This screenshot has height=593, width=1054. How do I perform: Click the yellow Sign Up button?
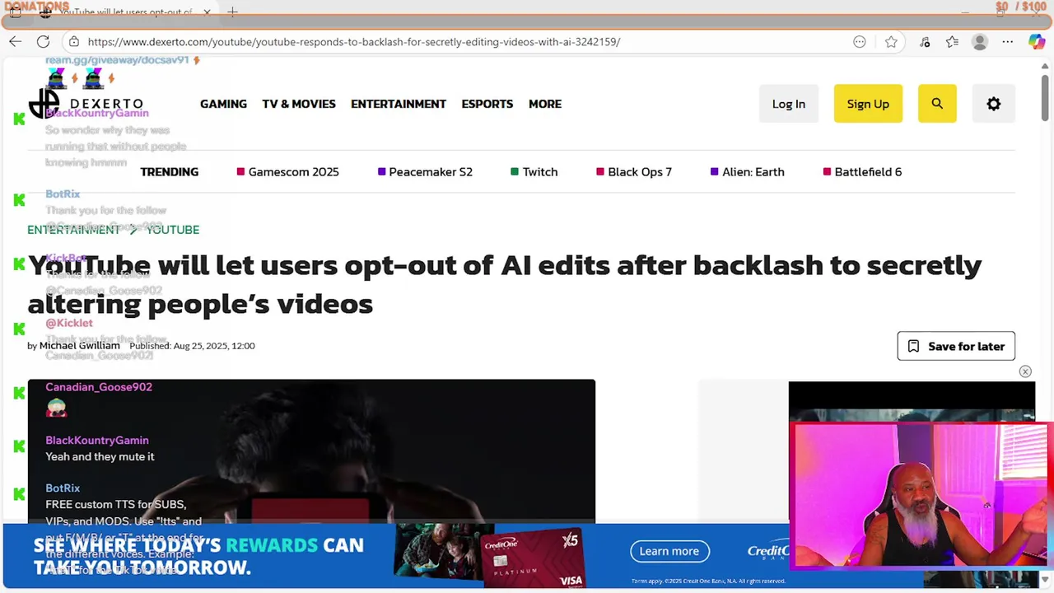point(868,104)
